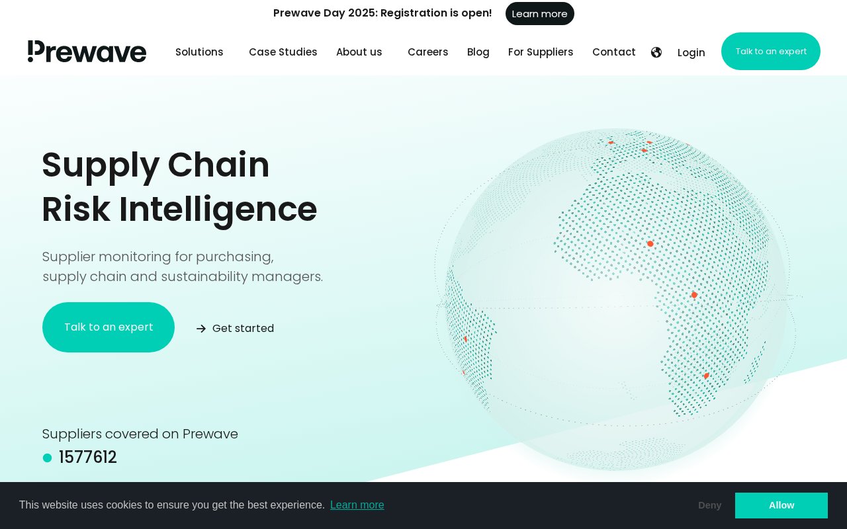Open the Contact page
The height and width of the screenshot is (529, 847).
614,52
